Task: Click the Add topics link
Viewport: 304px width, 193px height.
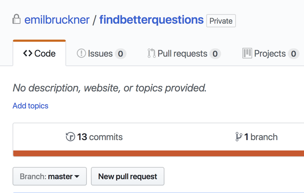Action: 31,106
